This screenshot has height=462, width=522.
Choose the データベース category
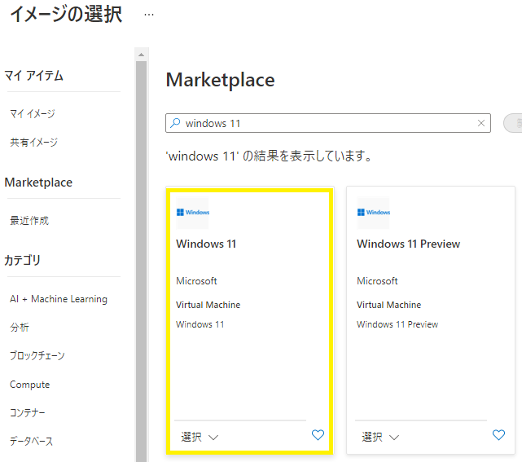pos(31,442)
